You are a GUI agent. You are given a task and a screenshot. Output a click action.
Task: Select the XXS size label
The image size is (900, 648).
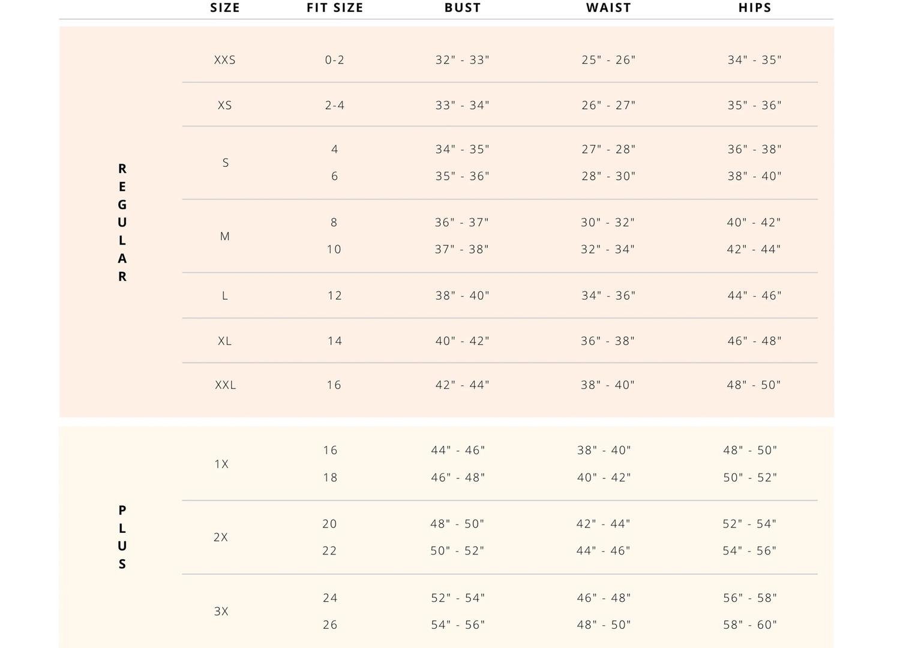pyautogui.click(x=225, y=60)
